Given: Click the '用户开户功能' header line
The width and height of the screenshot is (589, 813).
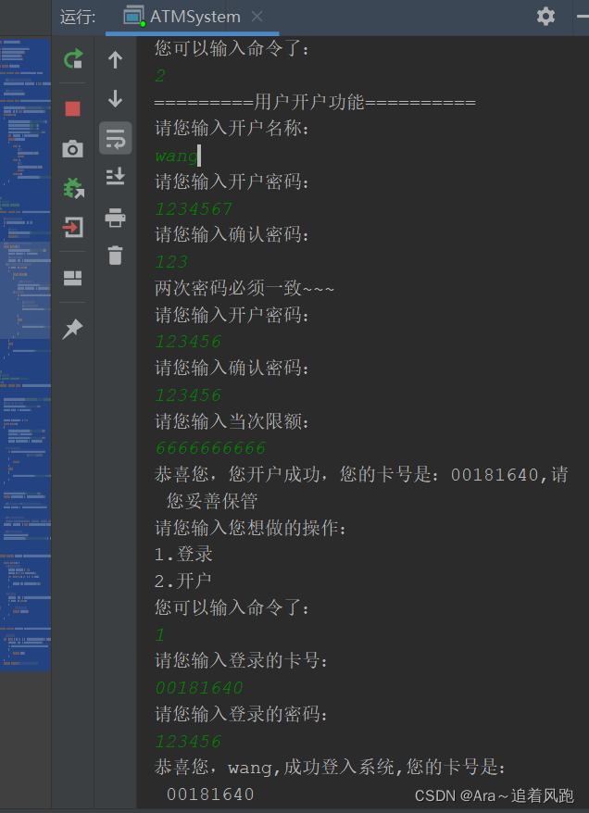Looking at the screenshot, I should click(315, 102).
